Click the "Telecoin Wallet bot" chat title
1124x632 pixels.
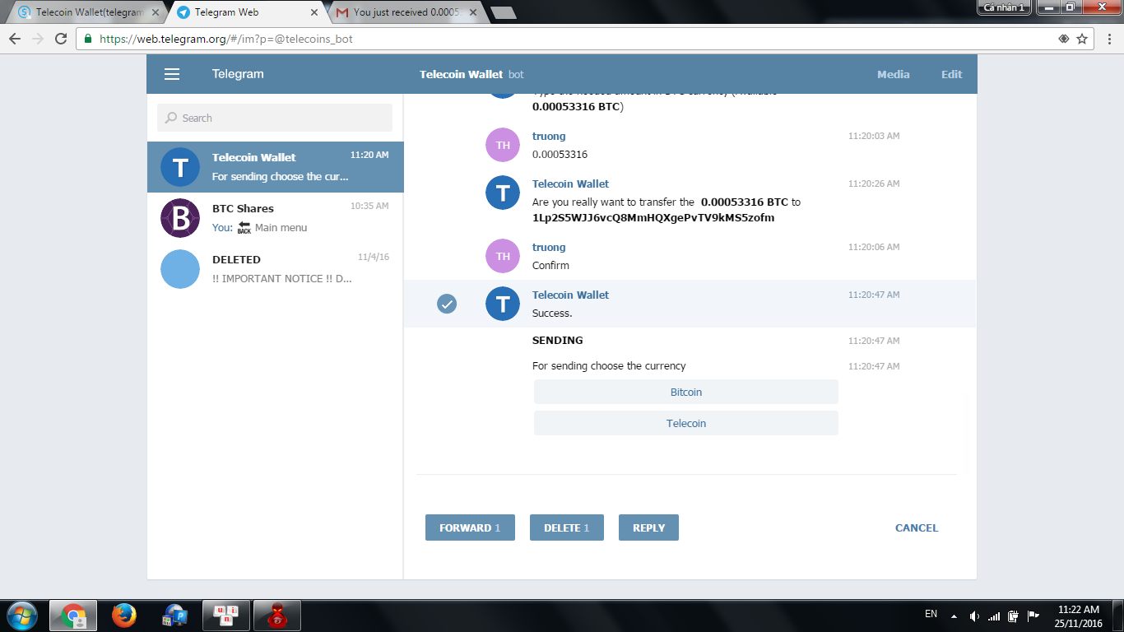pos(471,74)
